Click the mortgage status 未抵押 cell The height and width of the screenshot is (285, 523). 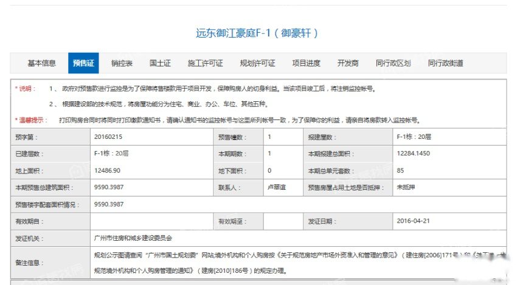(x=405, y=187)
